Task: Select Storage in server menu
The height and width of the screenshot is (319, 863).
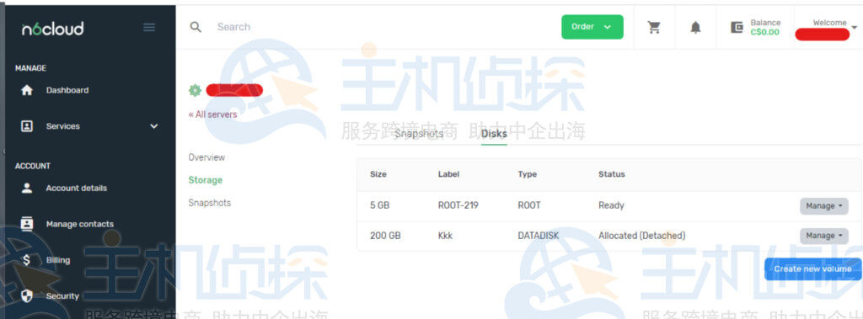Action: [206, 180]
